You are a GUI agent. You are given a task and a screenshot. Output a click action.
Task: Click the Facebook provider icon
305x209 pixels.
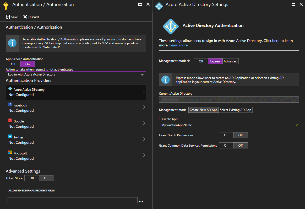click(10, 104)
